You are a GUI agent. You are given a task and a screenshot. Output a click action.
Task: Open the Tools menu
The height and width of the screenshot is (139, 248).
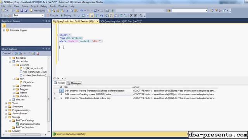(53, 6)
